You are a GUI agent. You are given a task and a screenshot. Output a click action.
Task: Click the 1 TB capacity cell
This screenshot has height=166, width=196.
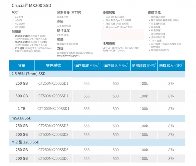coord(22,109)
